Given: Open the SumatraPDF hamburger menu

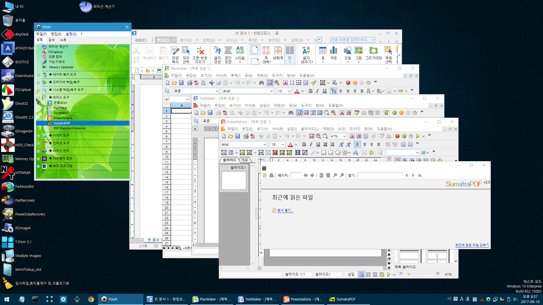Looking at the screenshot, I should click(264, 169).
